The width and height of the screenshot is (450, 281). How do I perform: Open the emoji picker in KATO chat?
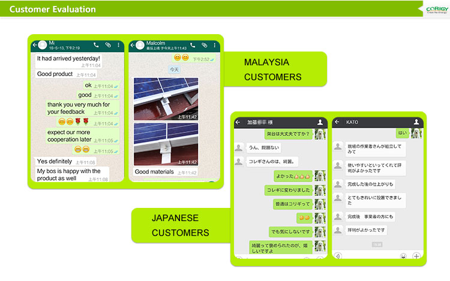pyautogui.click(x=404, y=256)
